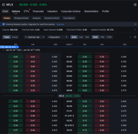Switch to Table view

pyautogui.click(x=7, y=37)
